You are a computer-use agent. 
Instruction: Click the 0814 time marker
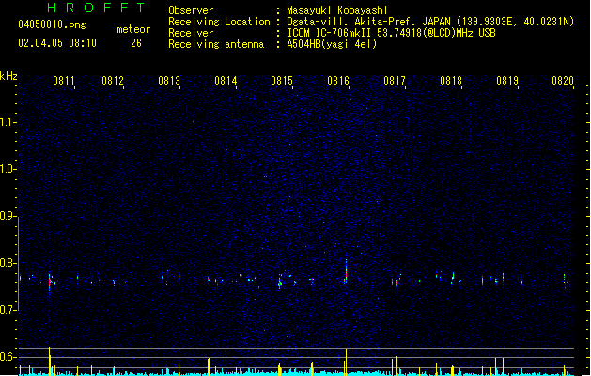[x=226, y=81]
